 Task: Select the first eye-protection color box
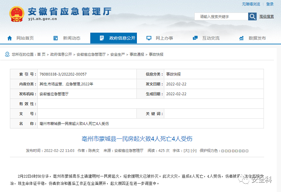(222, 151)
